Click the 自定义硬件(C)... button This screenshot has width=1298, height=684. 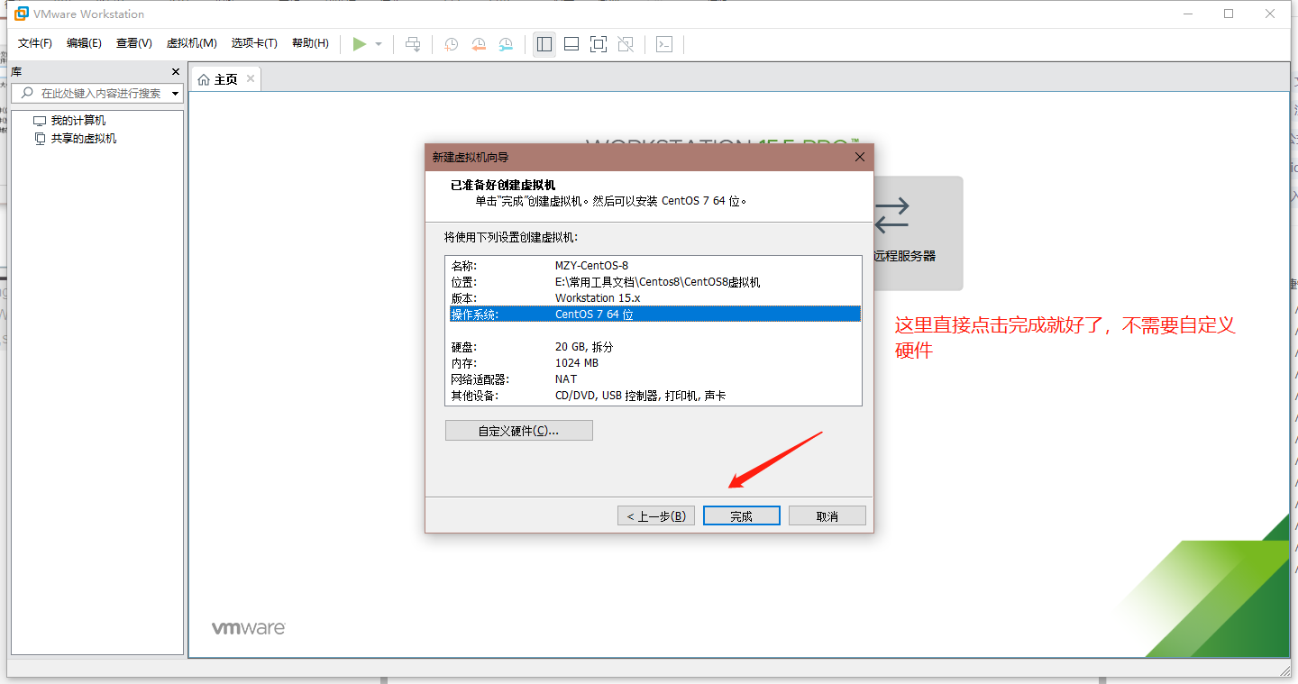coord(519,431)
